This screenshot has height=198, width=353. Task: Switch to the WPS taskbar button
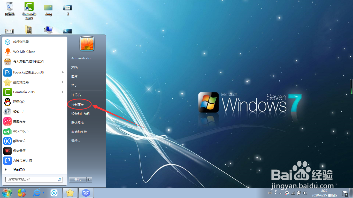[86, 193]
